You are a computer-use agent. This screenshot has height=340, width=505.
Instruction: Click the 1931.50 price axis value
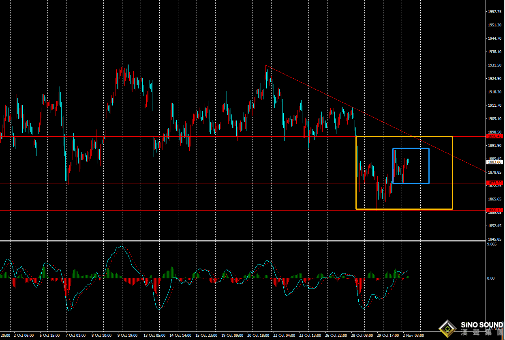(494, 65)
